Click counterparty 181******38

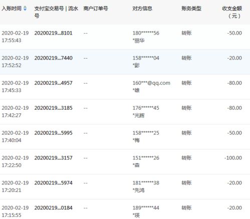coord(146,183)
